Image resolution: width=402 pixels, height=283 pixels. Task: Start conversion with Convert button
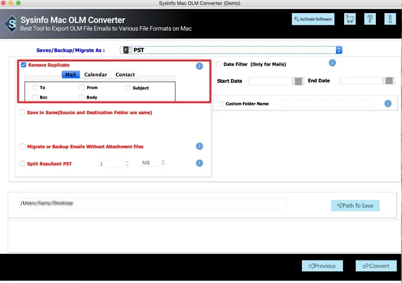(x=376, y=266)
